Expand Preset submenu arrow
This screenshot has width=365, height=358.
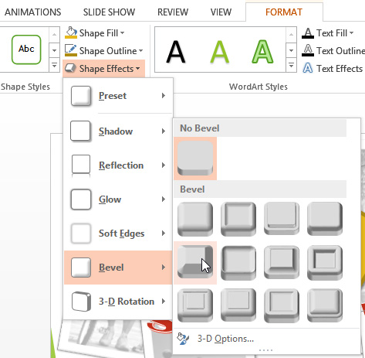164,96
